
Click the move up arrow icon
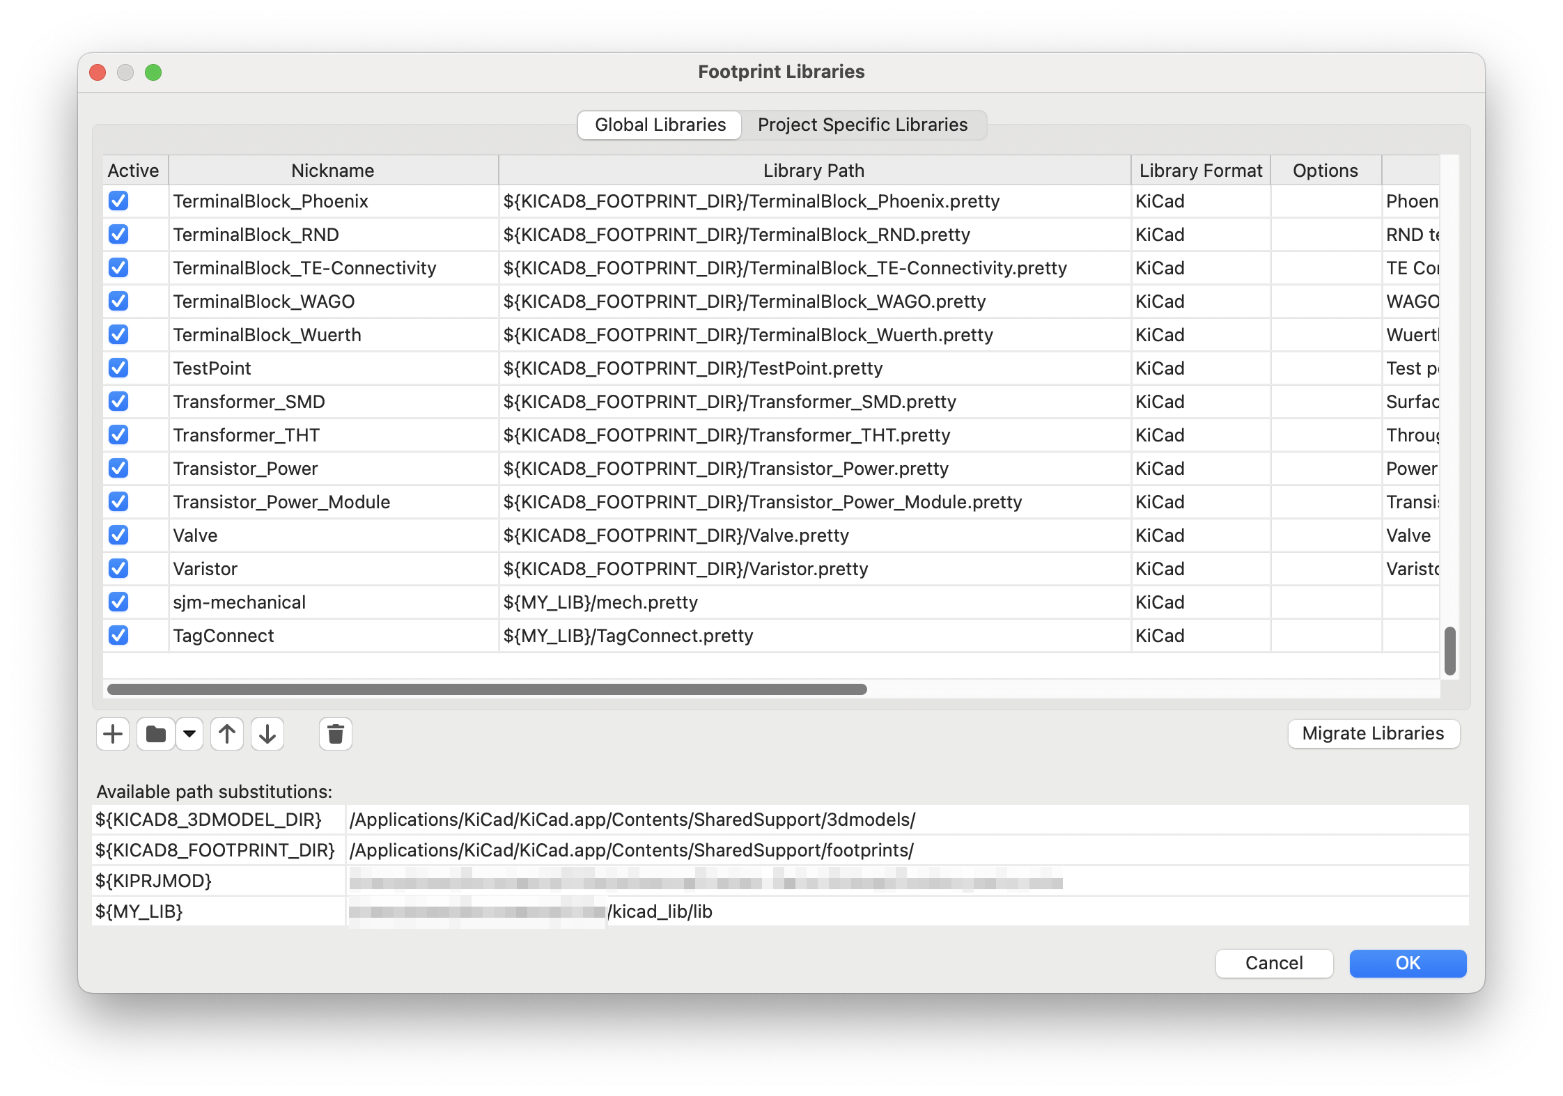[x=227, y=734]
